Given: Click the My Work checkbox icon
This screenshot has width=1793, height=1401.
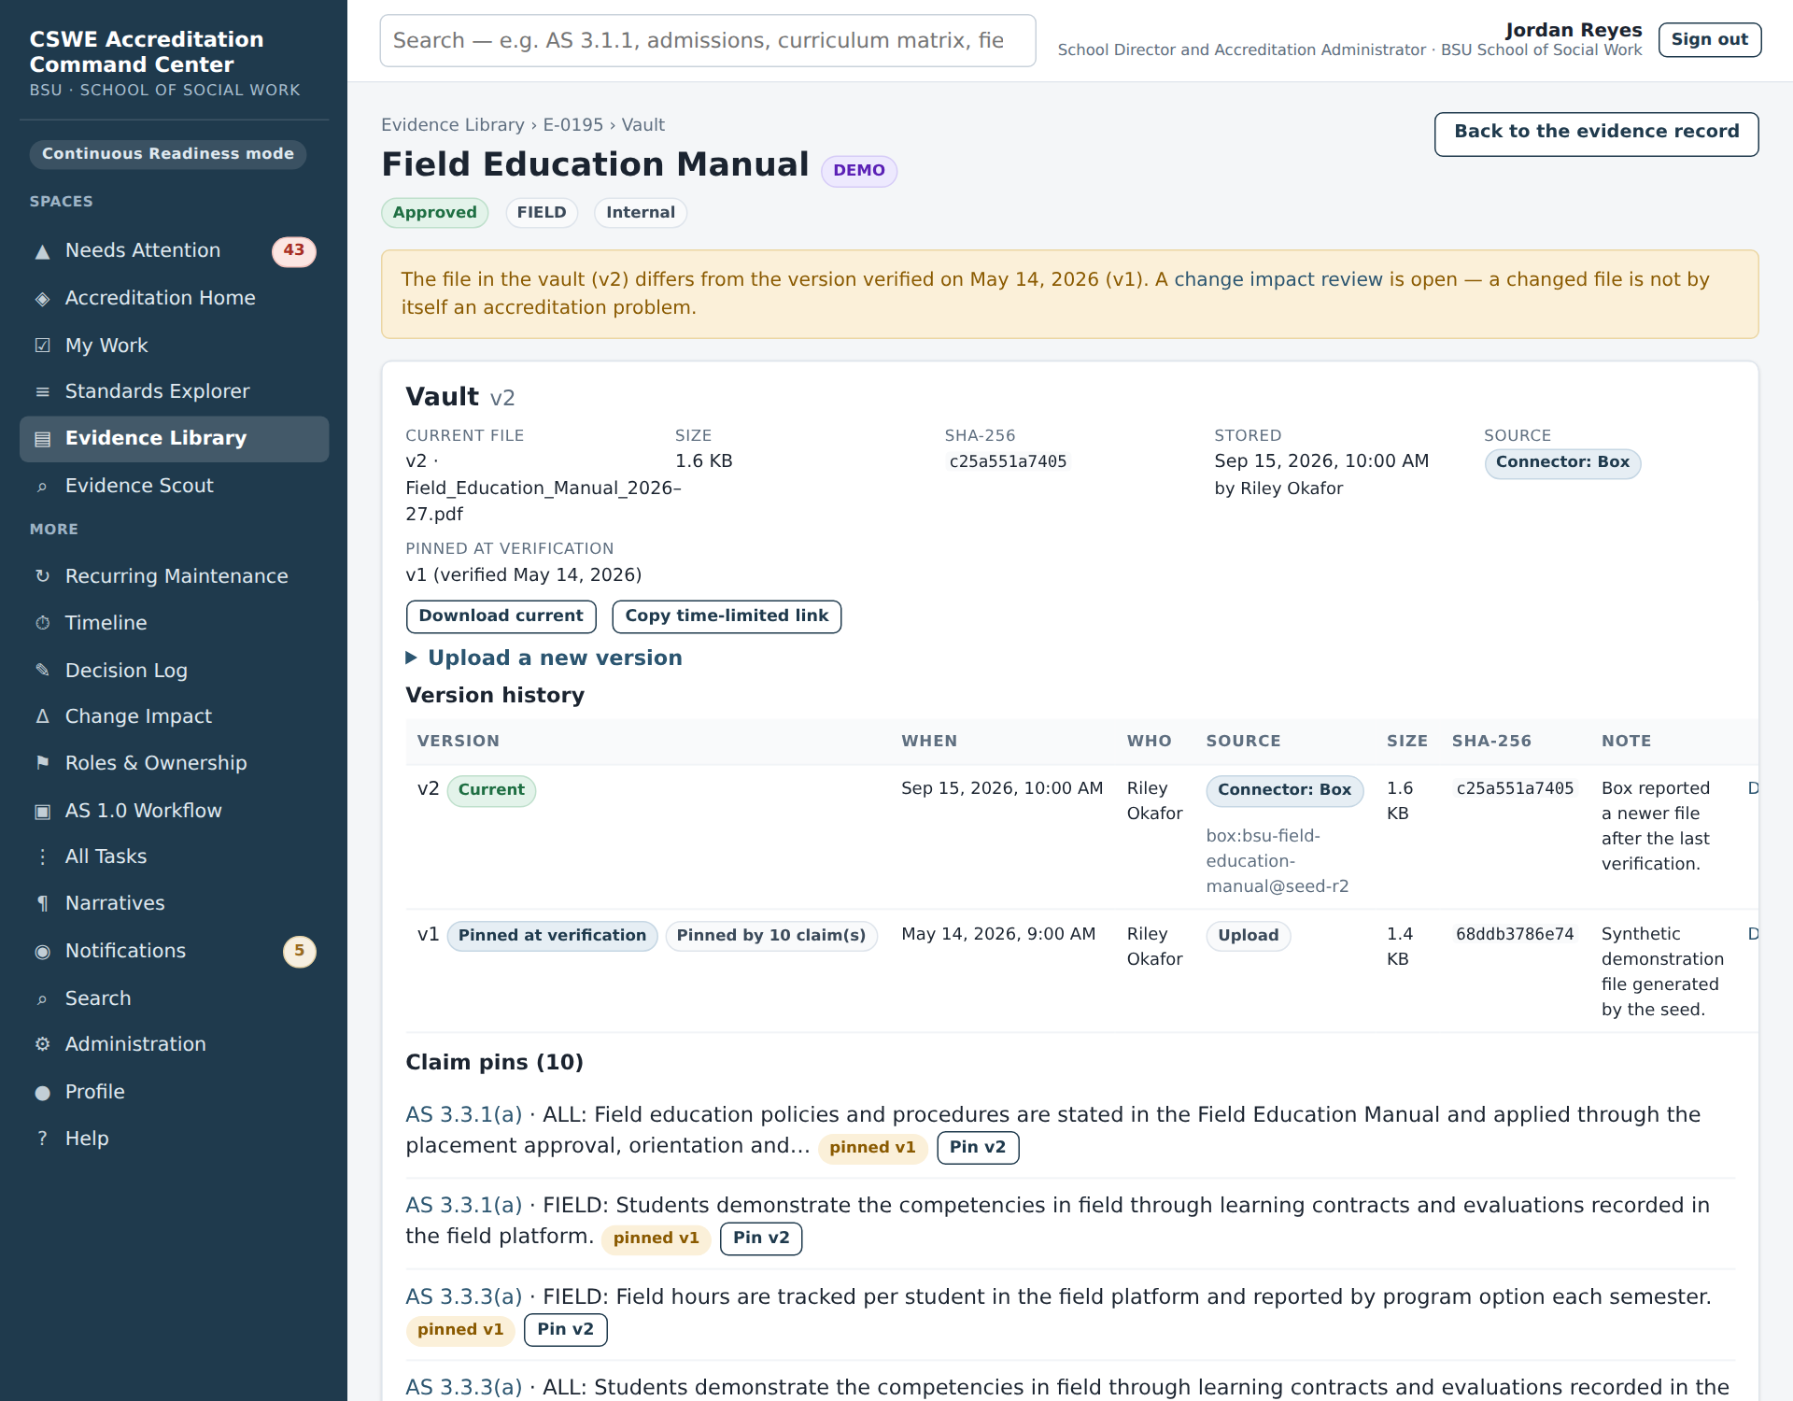Looking at the screenshot, I should [42, 346].
